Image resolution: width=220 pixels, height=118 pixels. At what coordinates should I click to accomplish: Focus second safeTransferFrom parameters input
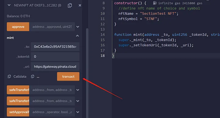tap(52, 101)
